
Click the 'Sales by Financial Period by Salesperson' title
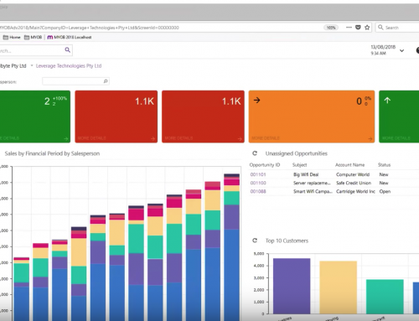tap(52, 153)
